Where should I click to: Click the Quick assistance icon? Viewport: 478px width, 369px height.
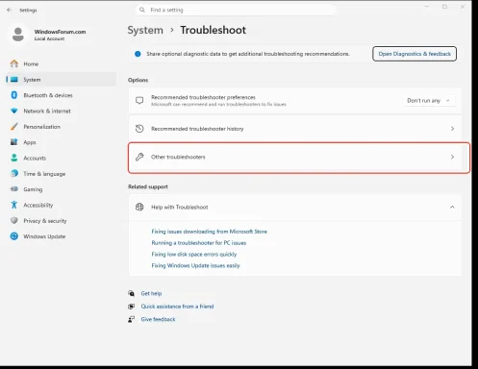[131, 307]
